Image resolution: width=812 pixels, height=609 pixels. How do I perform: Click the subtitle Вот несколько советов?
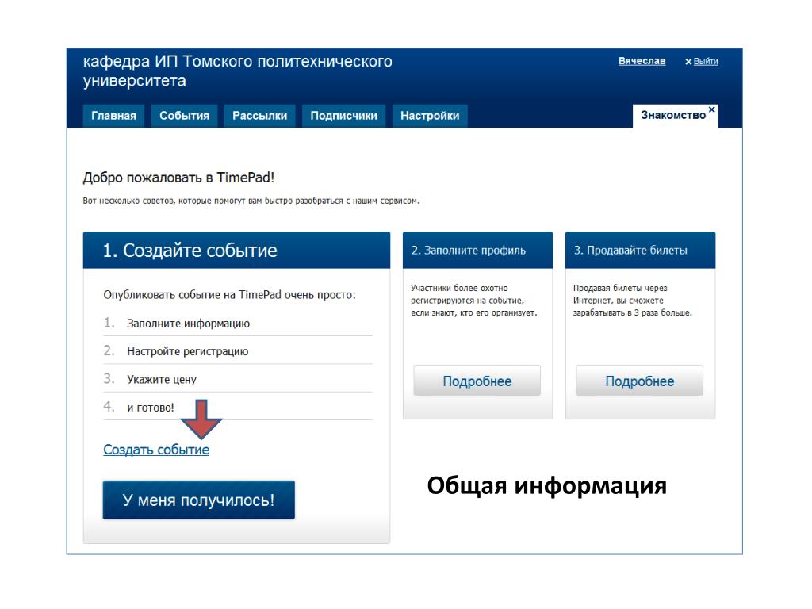[251, 201]
